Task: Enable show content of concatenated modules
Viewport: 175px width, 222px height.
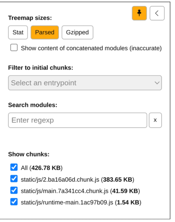Action: click(14, 47)
